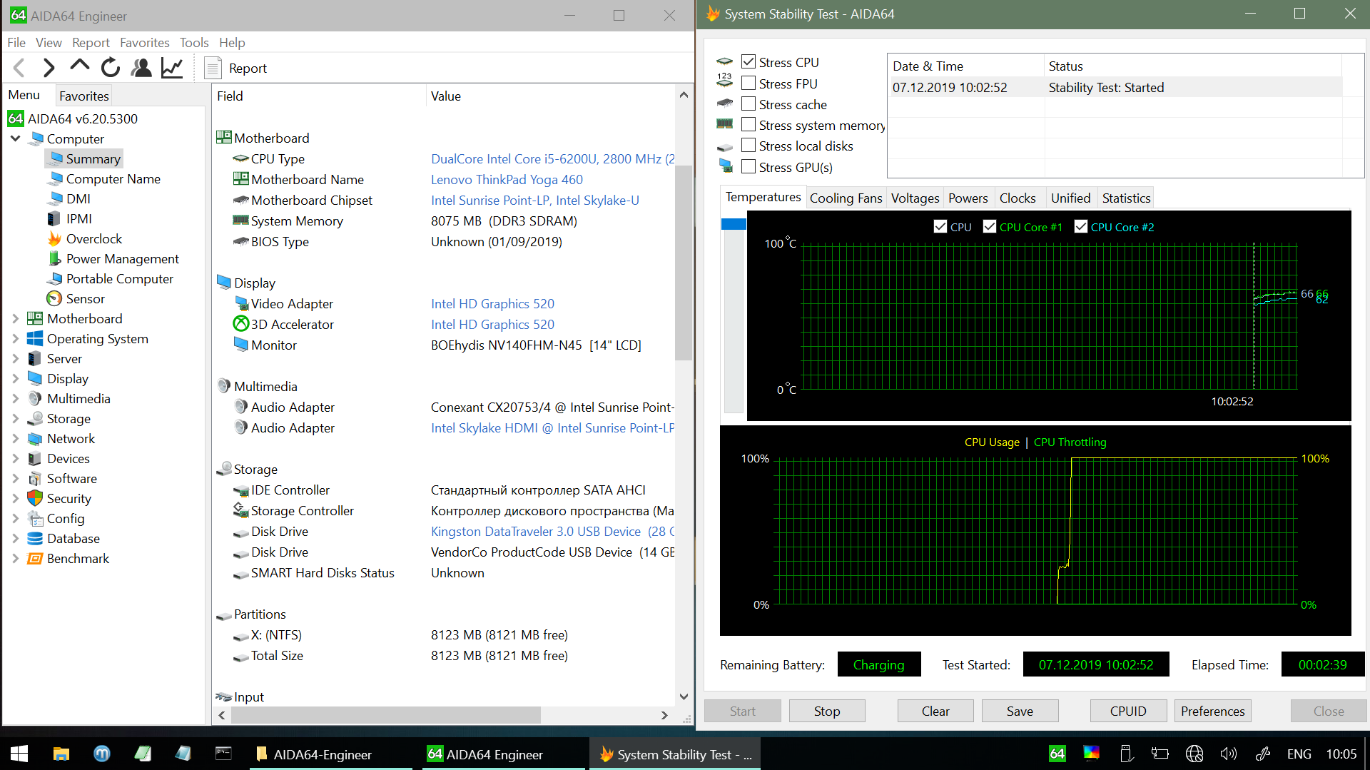Viewport: 1370px width, 770px height.
Task: Expand the Operating System tree node
Action: [15, 338]
